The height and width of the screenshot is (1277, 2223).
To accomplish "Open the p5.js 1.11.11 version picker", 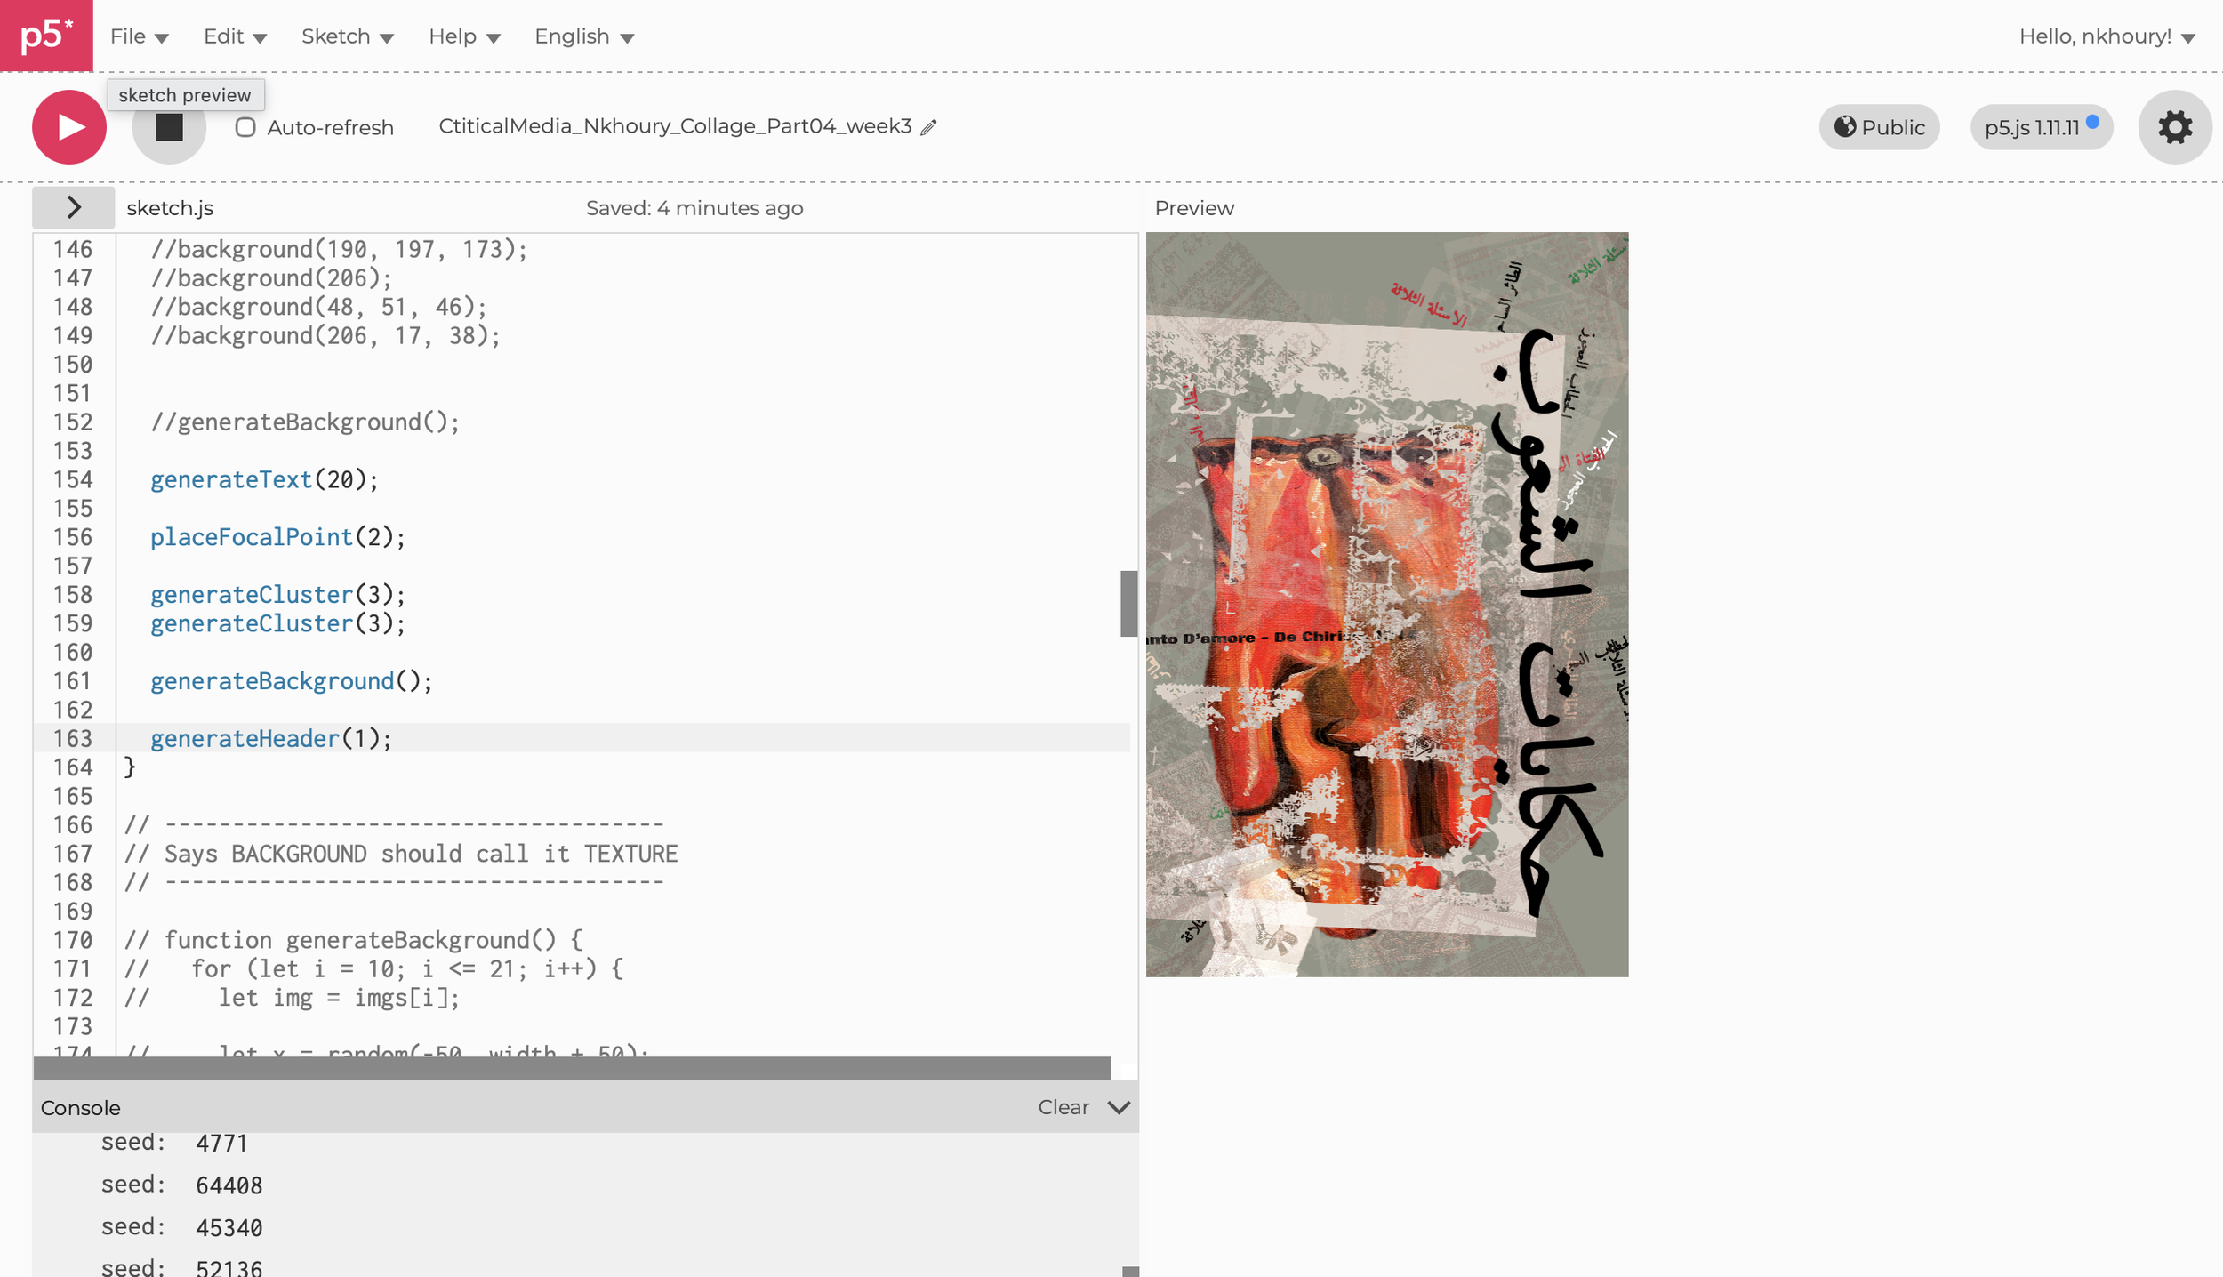I will 2042,127.
